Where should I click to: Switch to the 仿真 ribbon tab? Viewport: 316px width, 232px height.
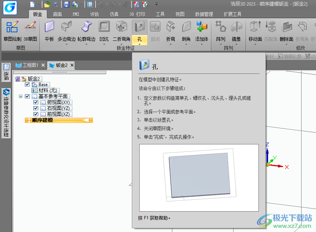click(114, 14)
